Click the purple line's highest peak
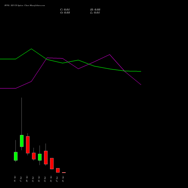 pyautogui.click(x=109, y=55)
